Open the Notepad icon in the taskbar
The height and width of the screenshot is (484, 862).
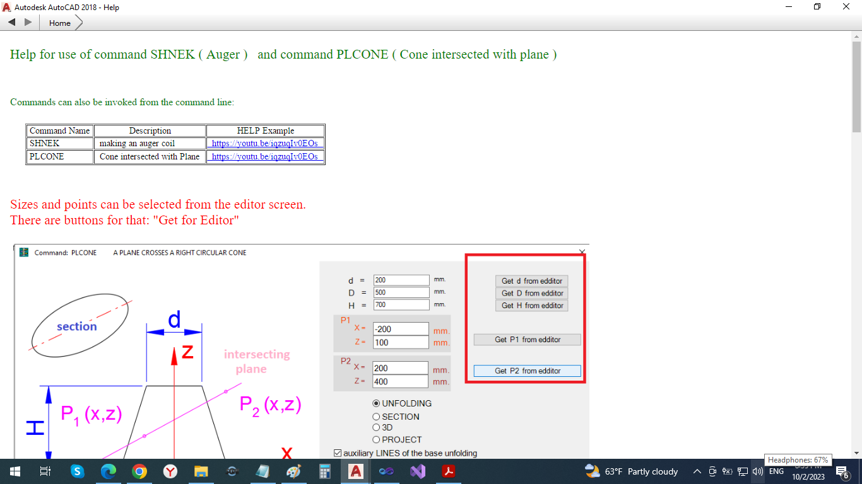[263, 471]
